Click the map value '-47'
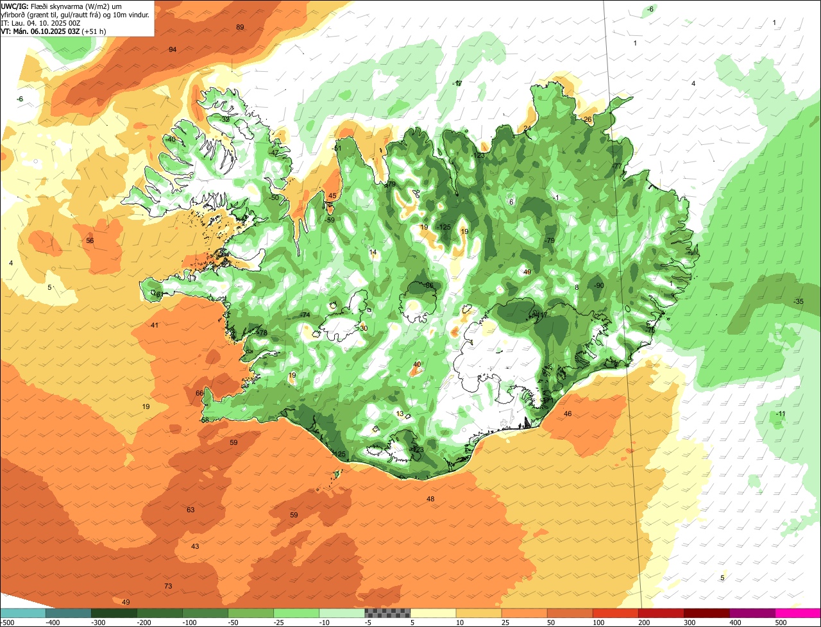 click(x=274, y=153)
